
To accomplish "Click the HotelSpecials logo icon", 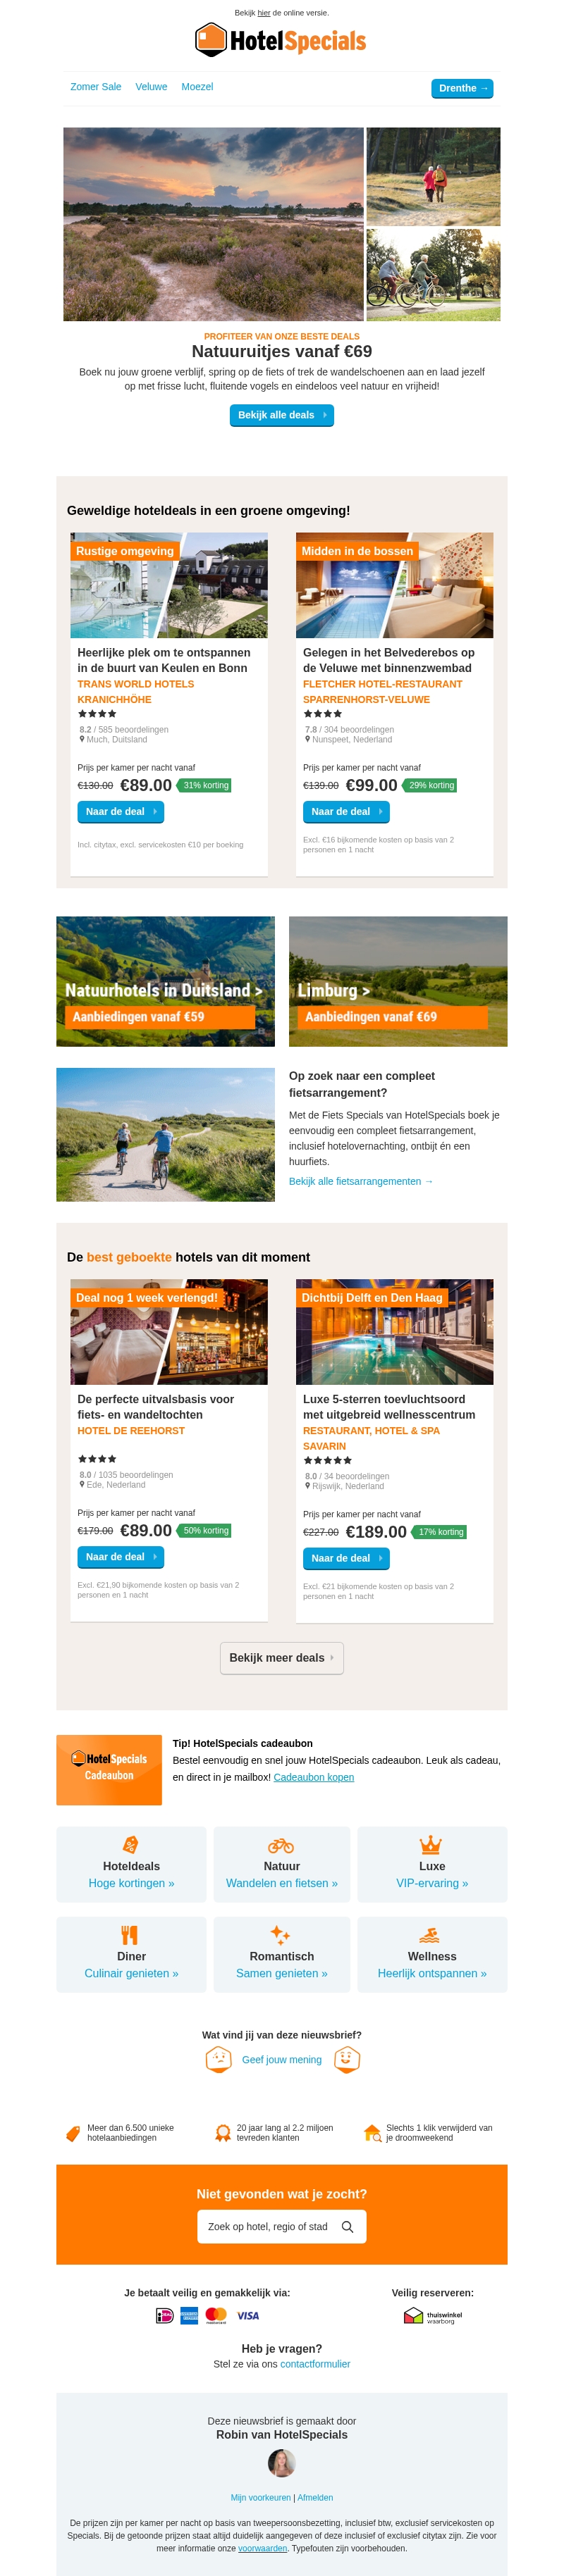I will pos(211,39).
